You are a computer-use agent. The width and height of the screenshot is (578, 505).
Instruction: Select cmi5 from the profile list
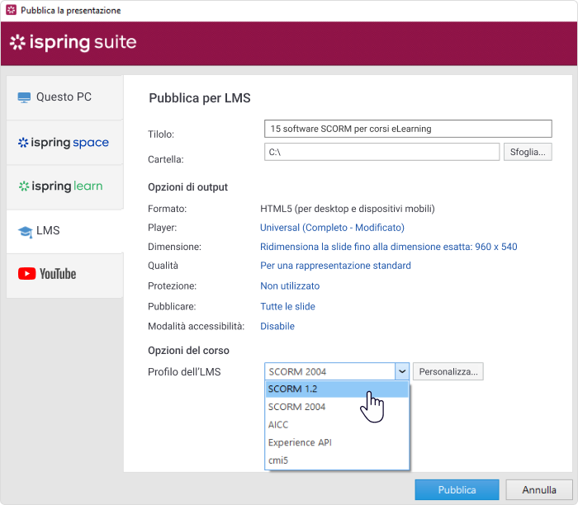coord(337,460)
